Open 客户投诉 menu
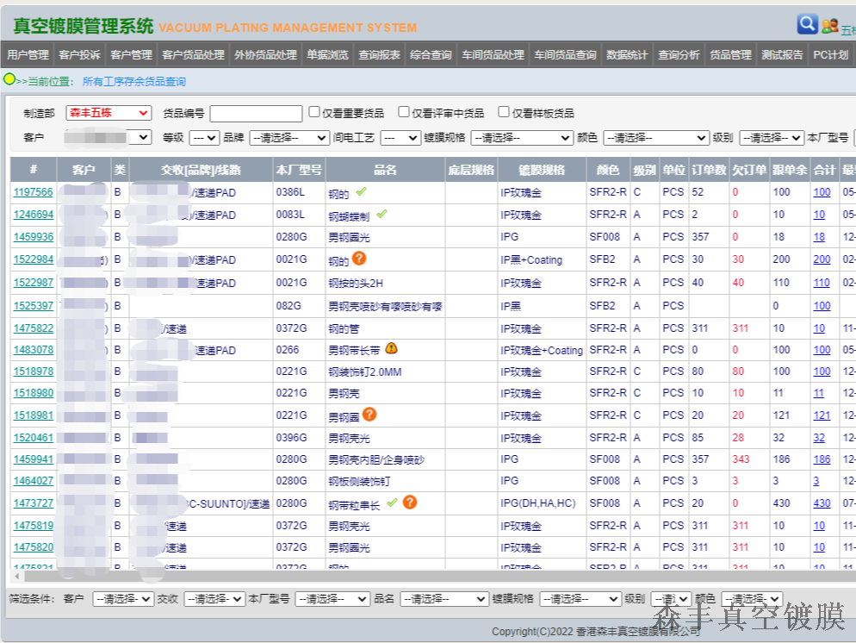 coord(79,54)
